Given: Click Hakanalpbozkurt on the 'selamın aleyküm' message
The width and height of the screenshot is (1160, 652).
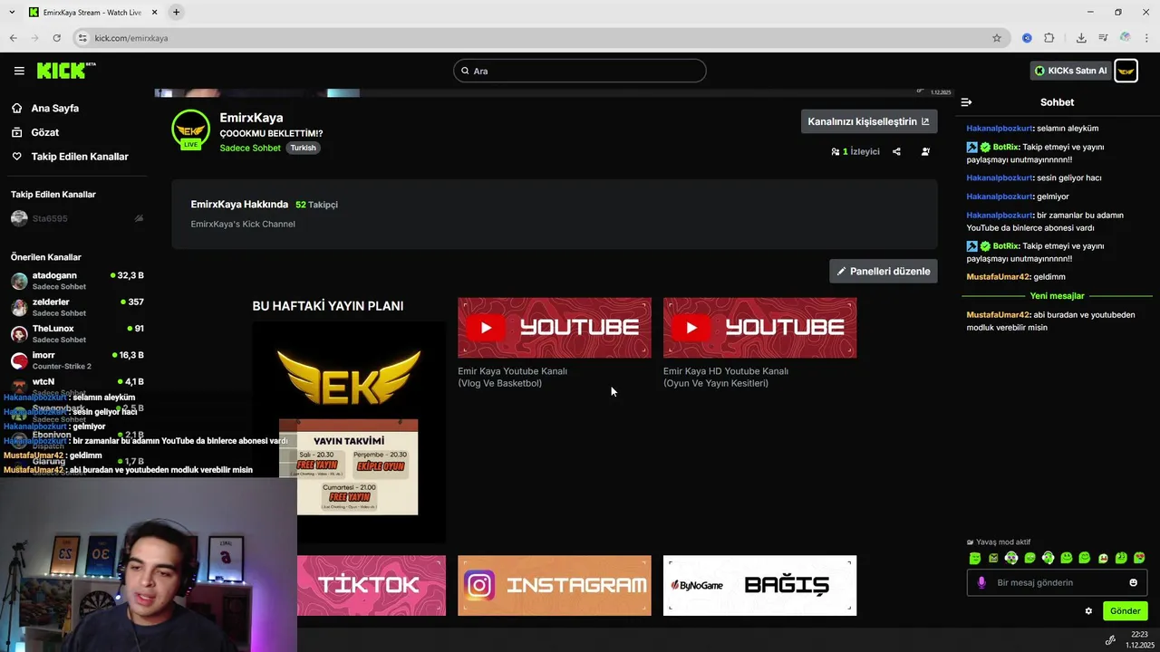Looking at the screenshot, I should click(x=1000, y=129).
